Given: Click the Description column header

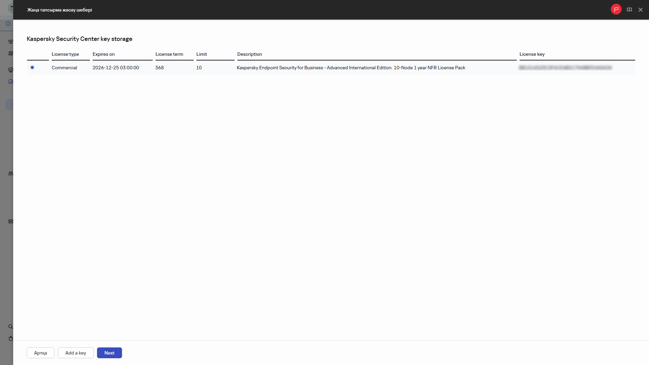Looking at the screenshot, I should (x=249, y=54).
